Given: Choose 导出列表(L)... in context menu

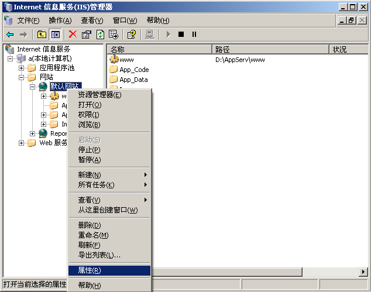Looking at the screenshot, I should click(x=109, y=255).
